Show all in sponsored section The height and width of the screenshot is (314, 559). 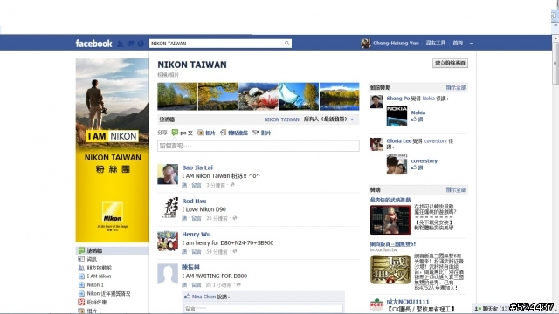(x=456, y=190)
